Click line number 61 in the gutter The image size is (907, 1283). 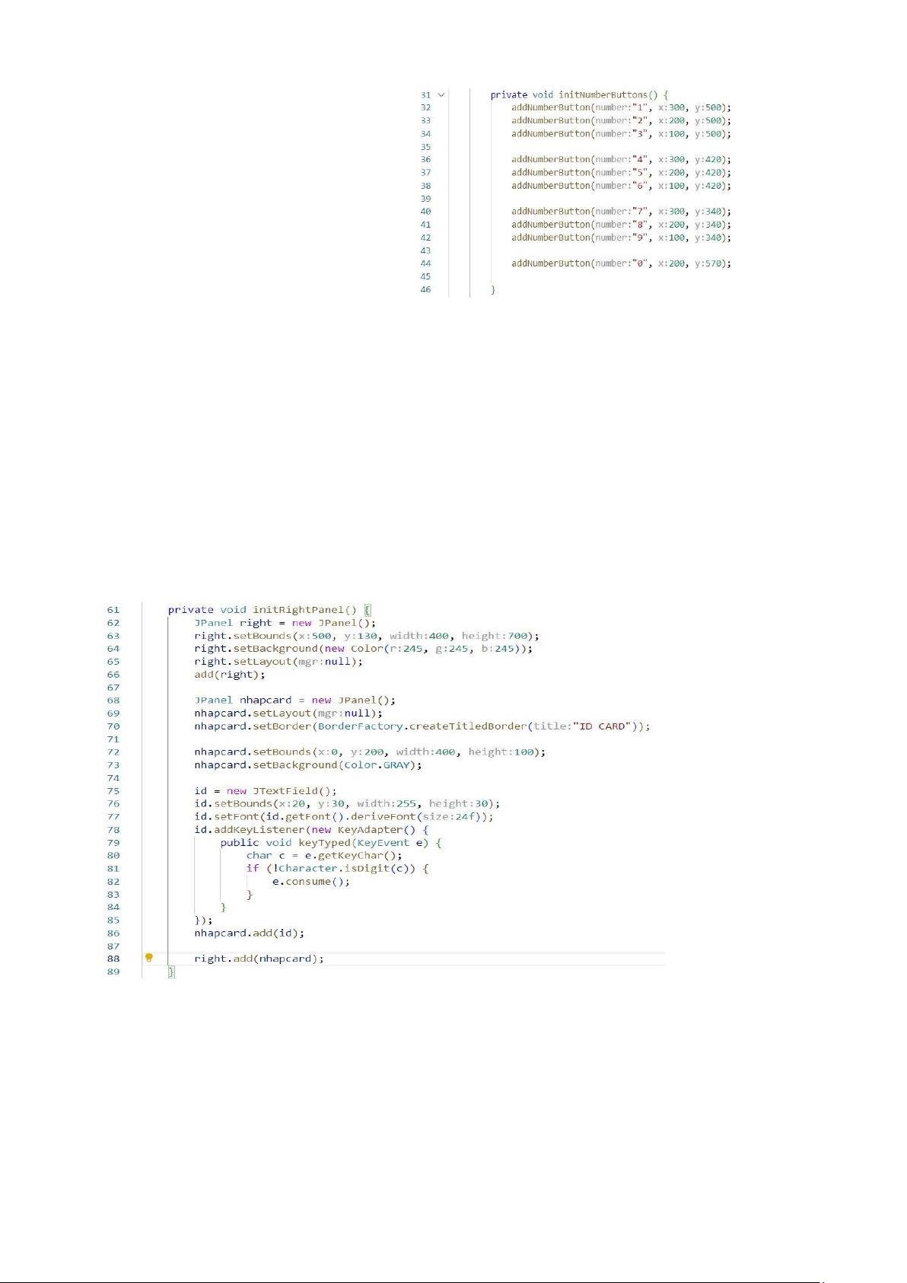(x=113, y=610)
